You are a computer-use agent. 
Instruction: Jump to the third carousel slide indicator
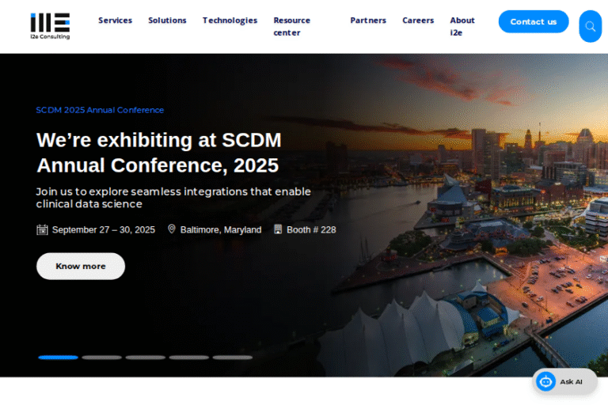(x=145, y=358)
